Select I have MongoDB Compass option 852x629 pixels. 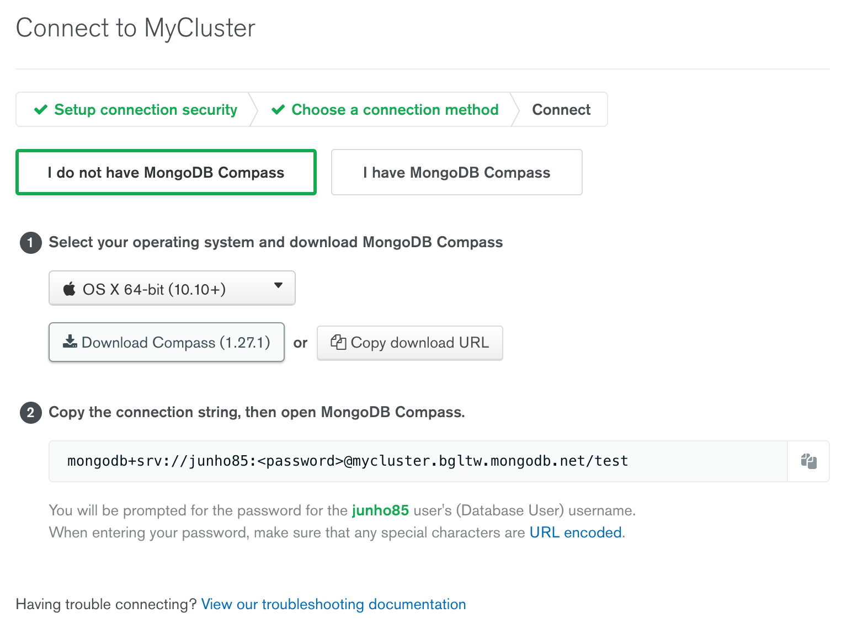[457, 172]
